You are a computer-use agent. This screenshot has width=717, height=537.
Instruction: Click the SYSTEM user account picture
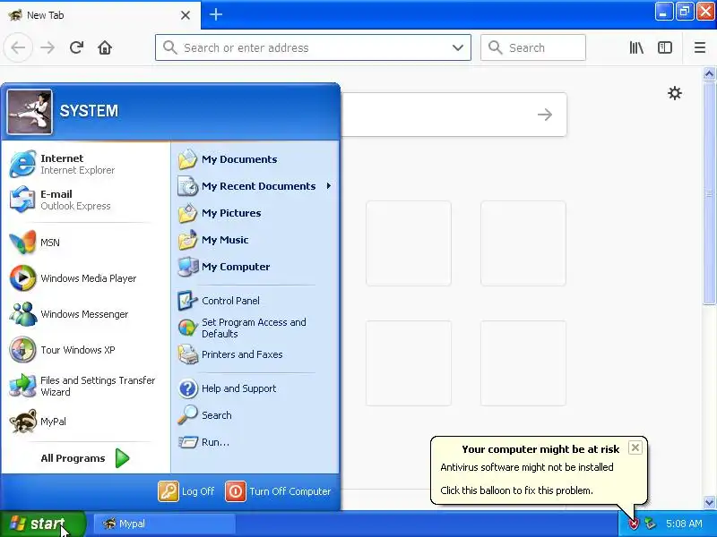[30, 112]
